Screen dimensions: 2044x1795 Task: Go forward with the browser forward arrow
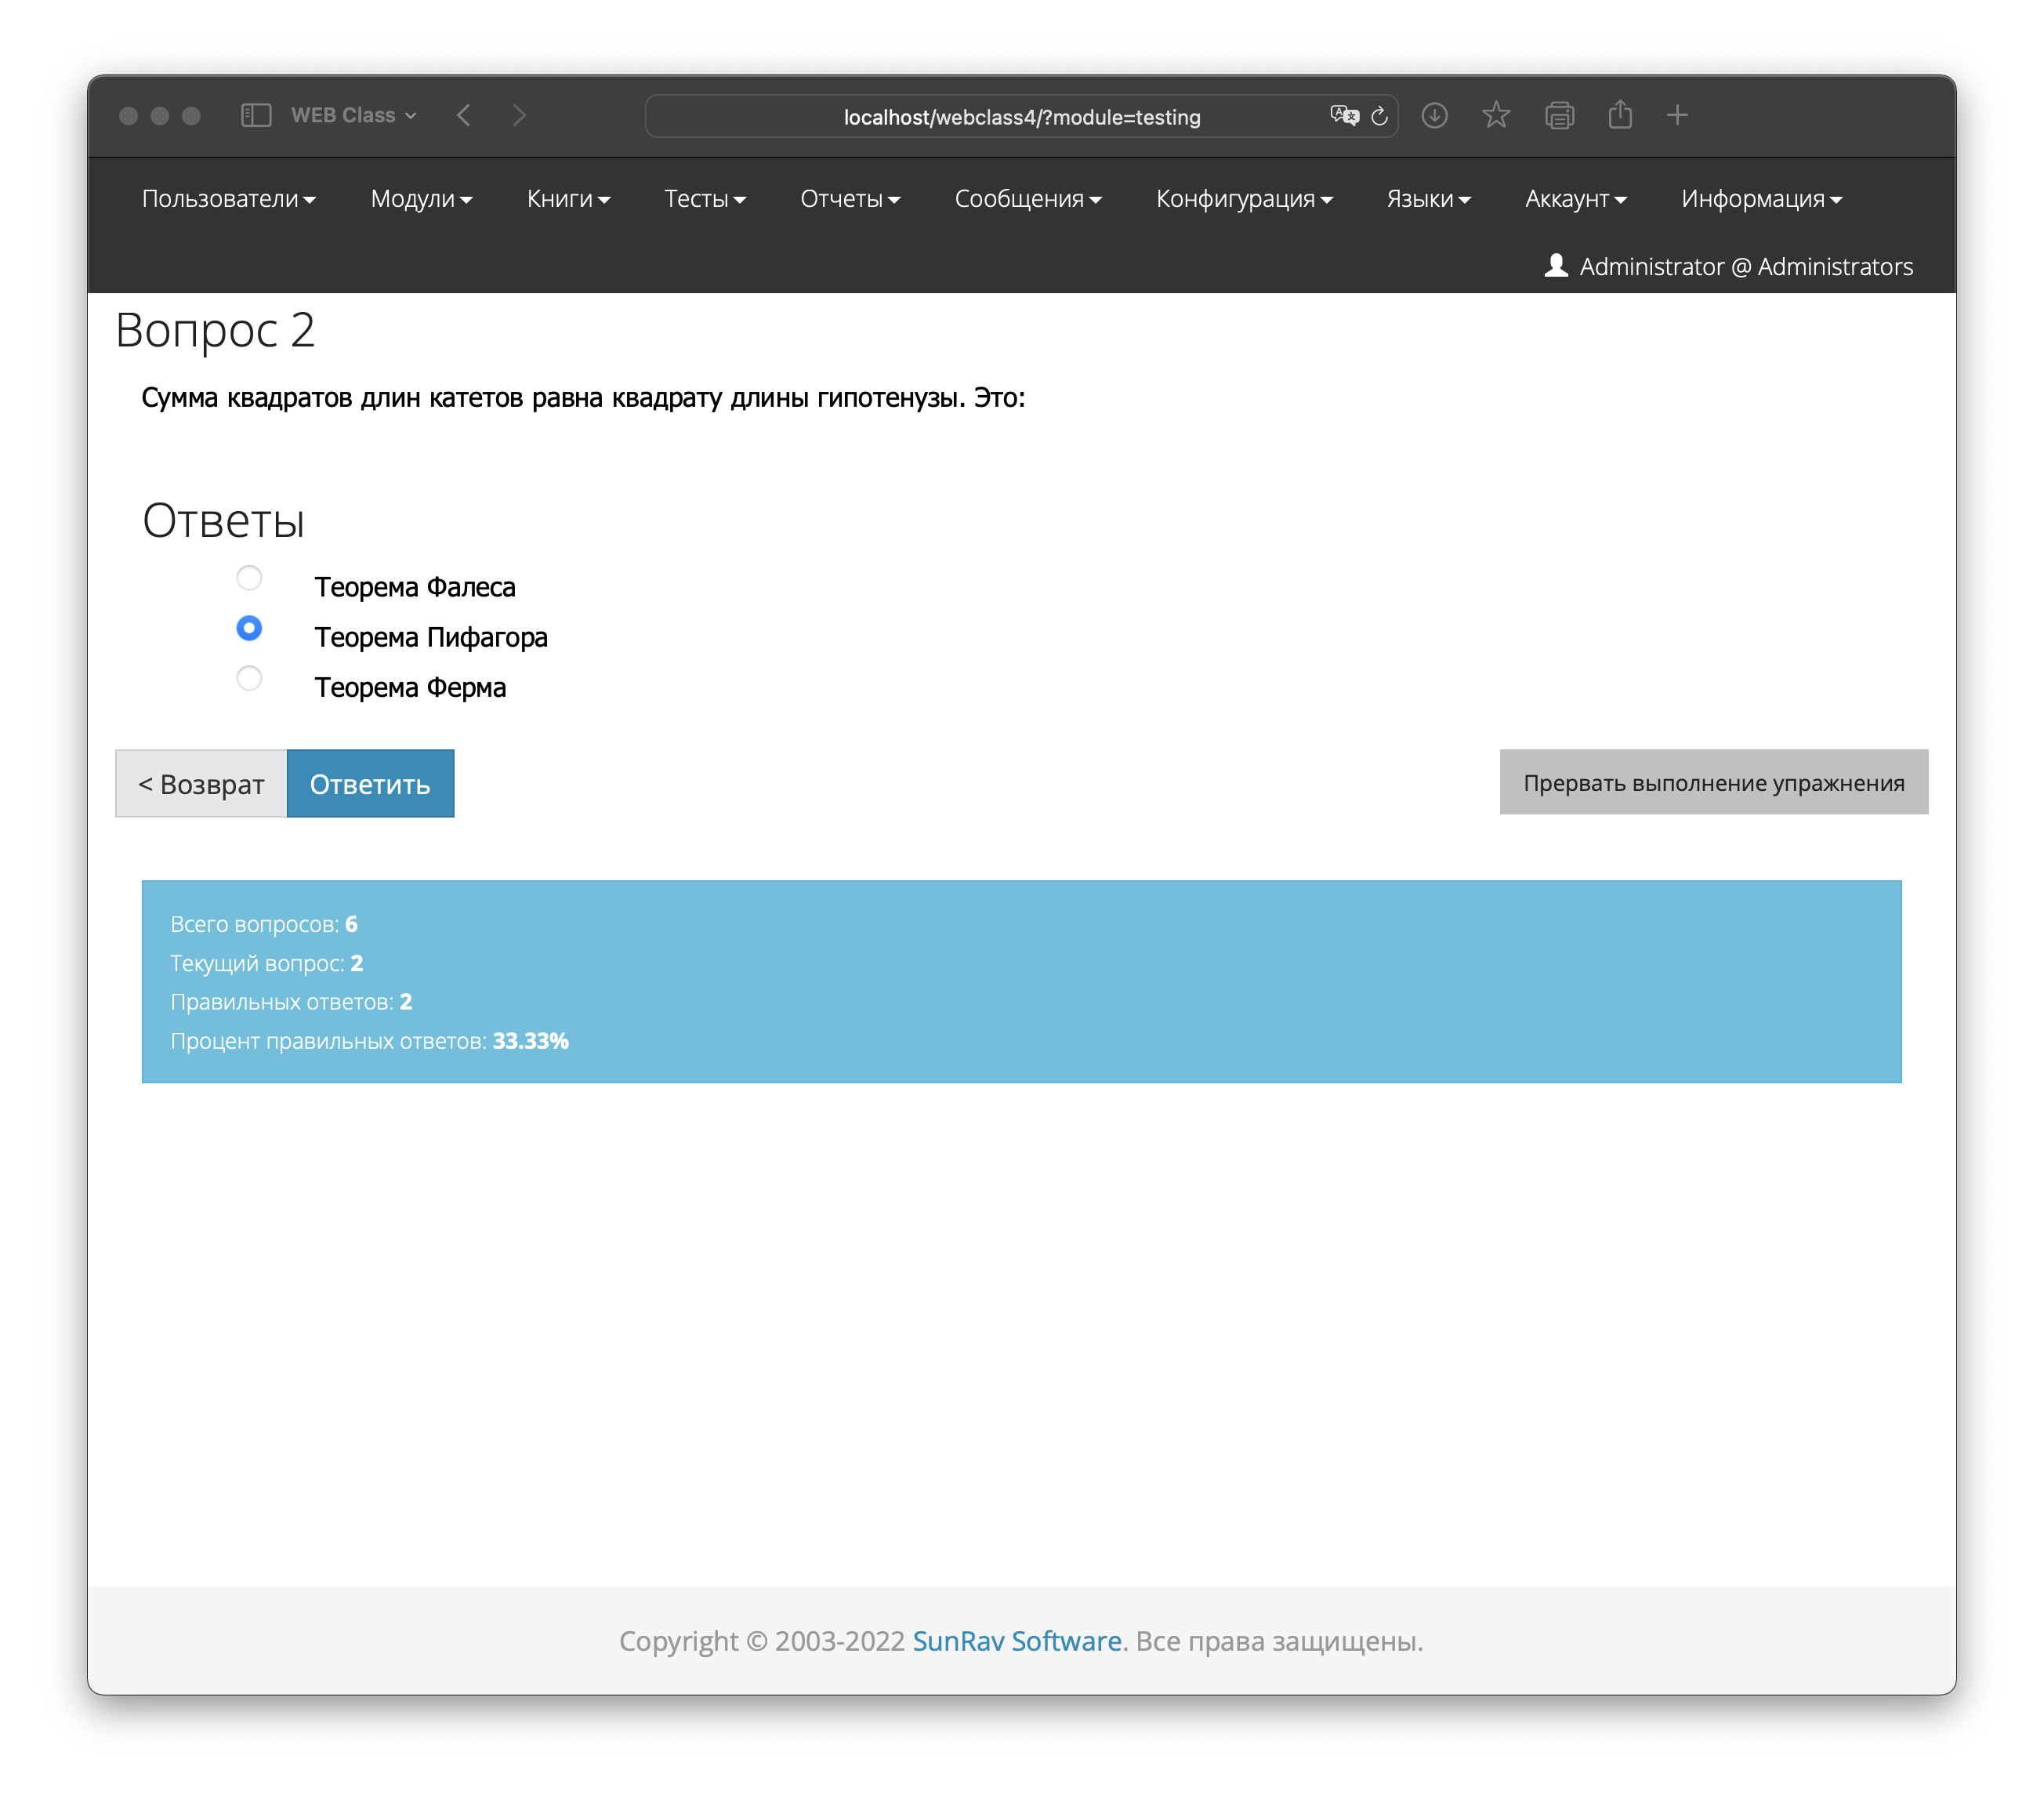pyautogui.click(x=518, y=115)
